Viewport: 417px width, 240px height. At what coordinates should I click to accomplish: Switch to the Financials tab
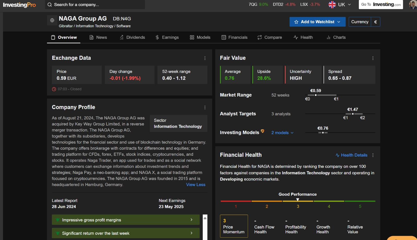tap(235, 38)
